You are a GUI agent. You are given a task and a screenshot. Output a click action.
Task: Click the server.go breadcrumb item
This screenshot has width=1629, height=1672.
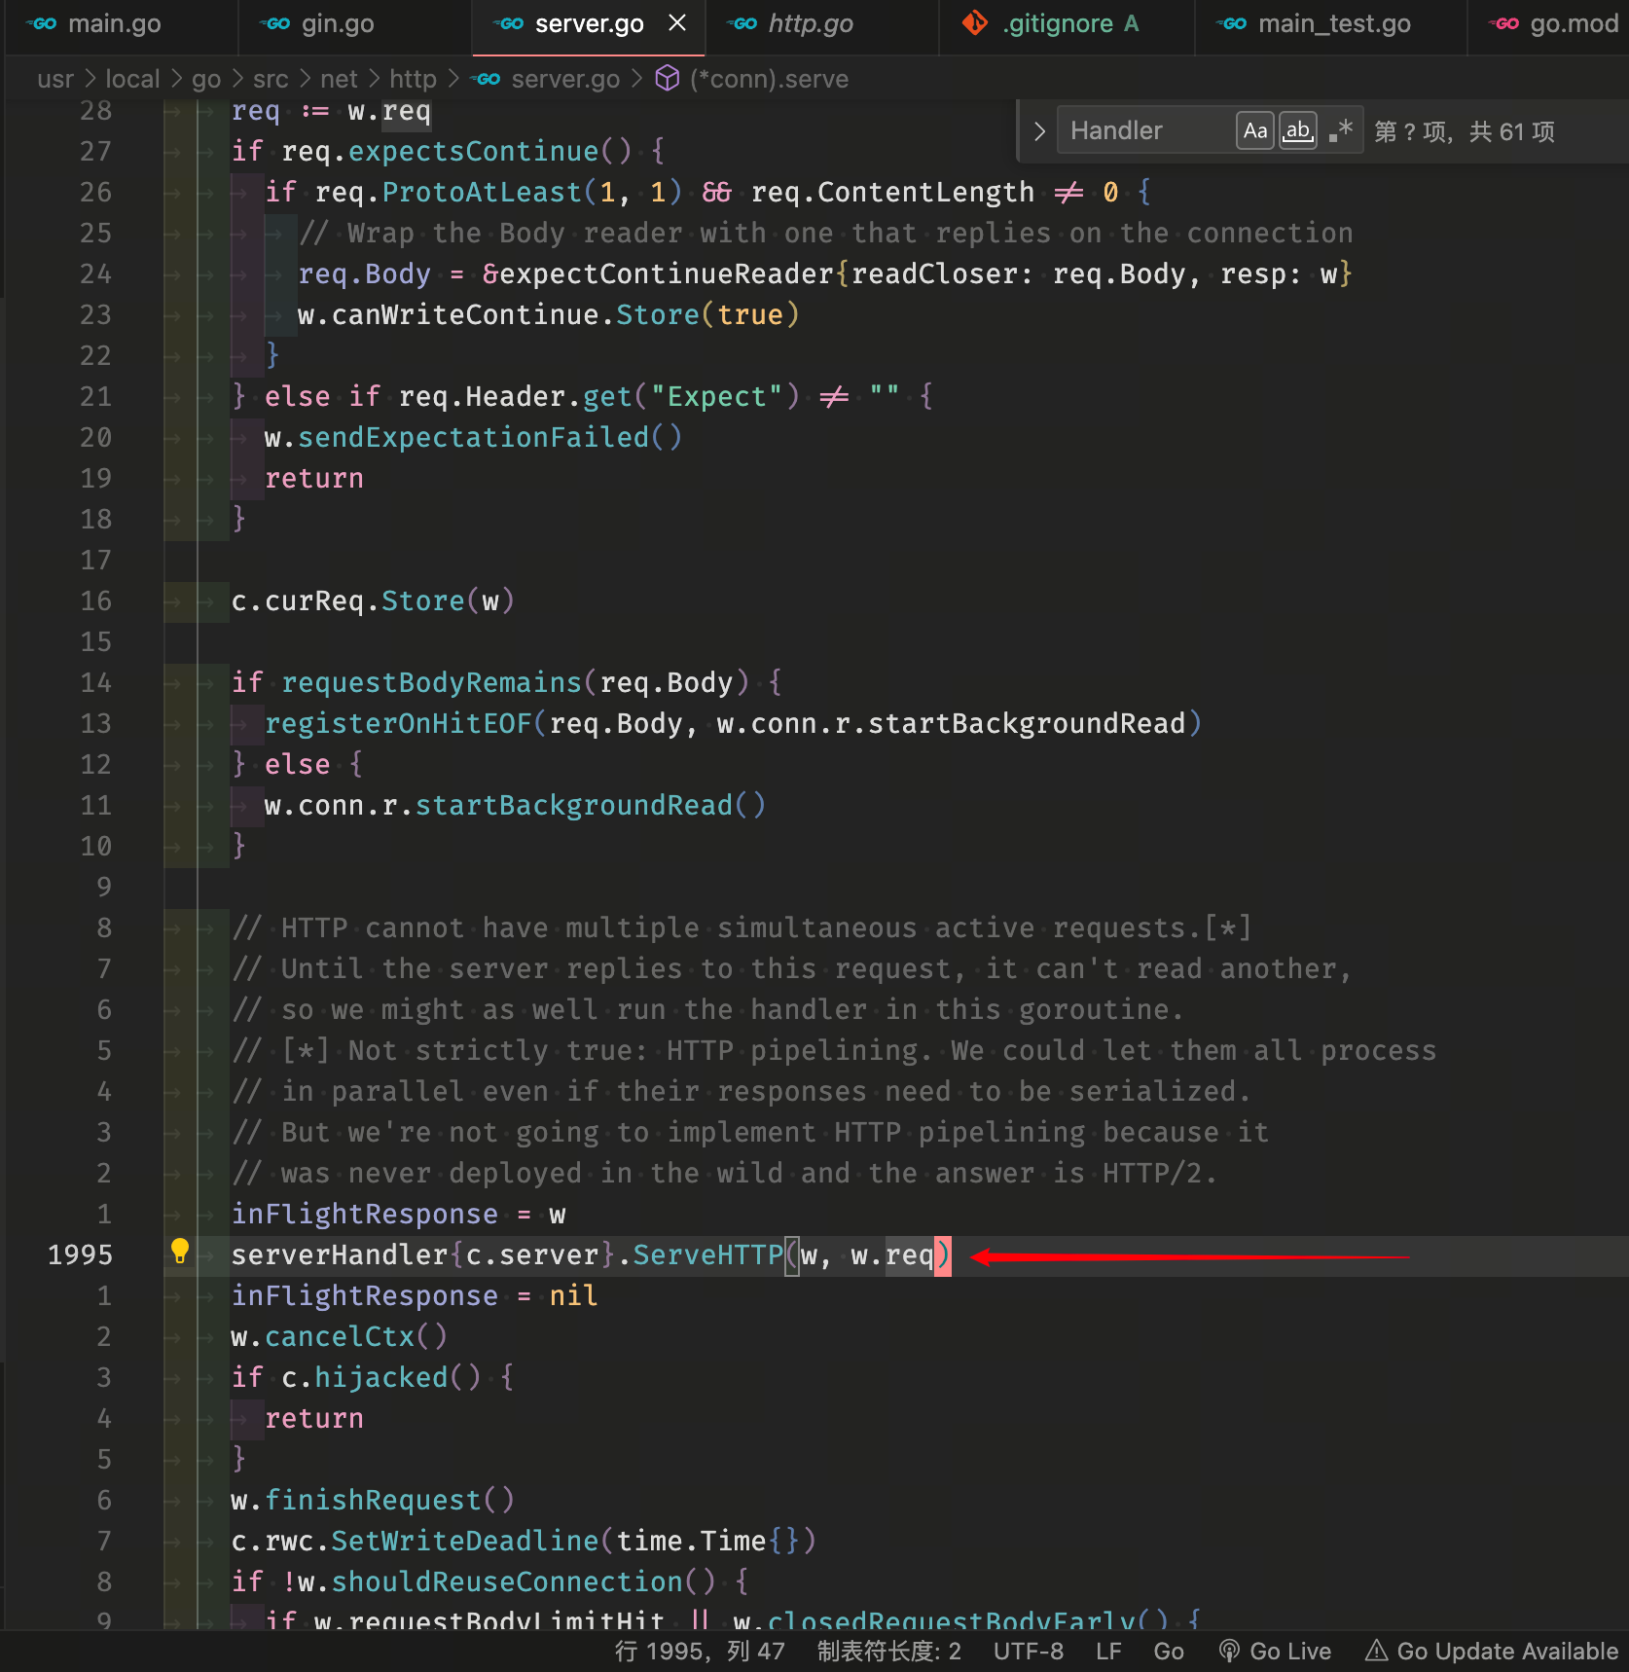[x=565, y=79]
